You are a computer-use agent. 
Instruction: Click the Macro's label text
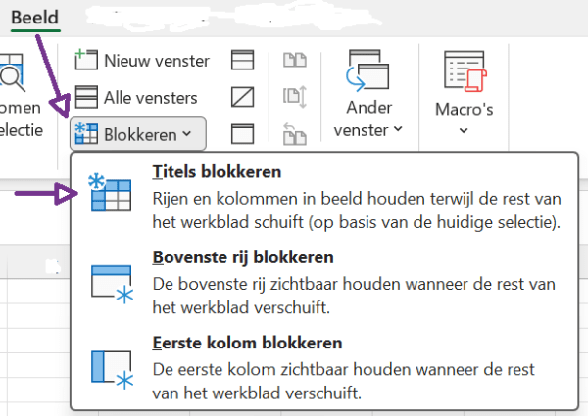click(464, 109)
